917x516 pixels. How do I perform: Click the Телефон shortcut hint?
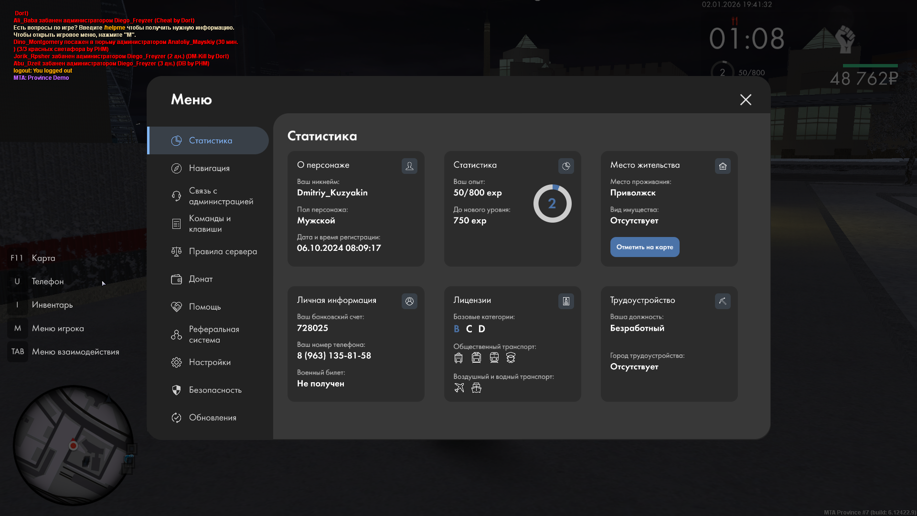(x=47, y=281)
